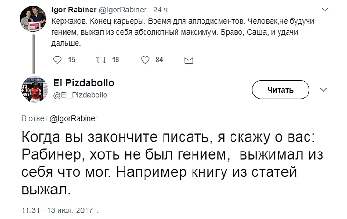Image resolution: width=347 pixels, height=219 pixels.
Task: Open the Igor Rabiner display name link
Action: tap(72, 10)
